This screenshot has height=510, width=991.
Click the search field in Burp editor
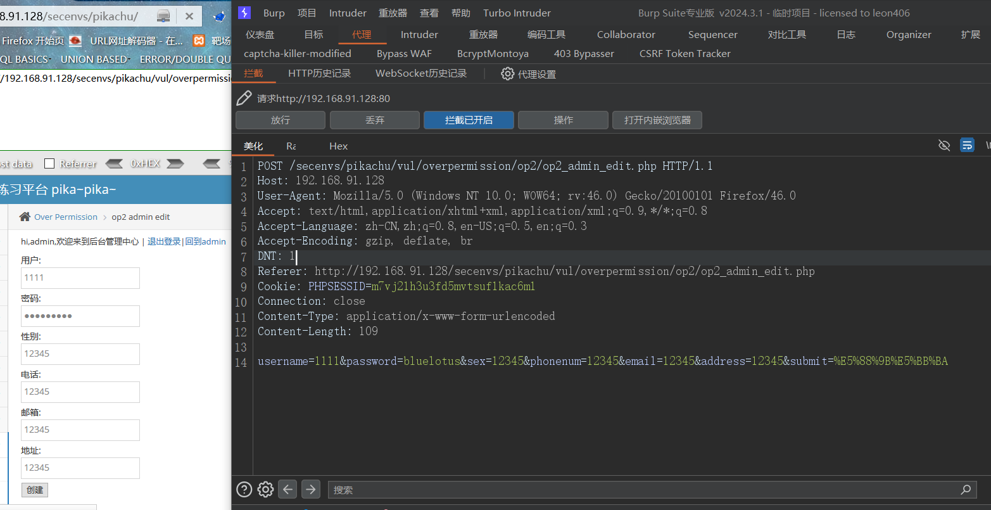652,490
